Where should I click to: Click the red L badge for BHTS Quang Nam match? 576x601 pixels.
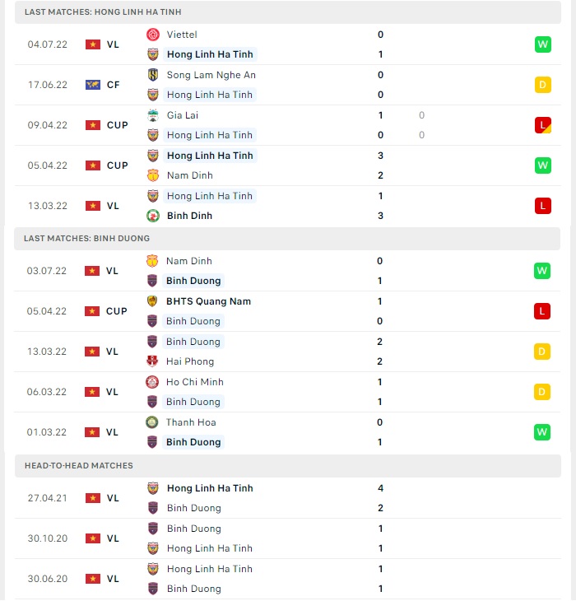click(x=542, y=311)
